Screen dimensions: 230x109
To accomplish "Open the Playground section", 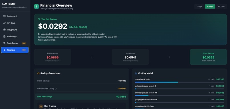I will [x=15, y=30].
